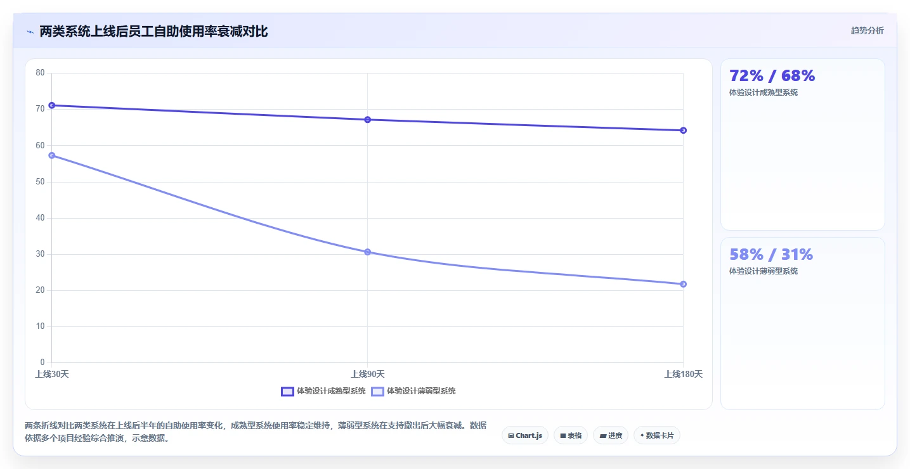Select the Chart.js tag chip
Image resolution: width=910 pixels, height=469 pixels.
click(525, 435)
